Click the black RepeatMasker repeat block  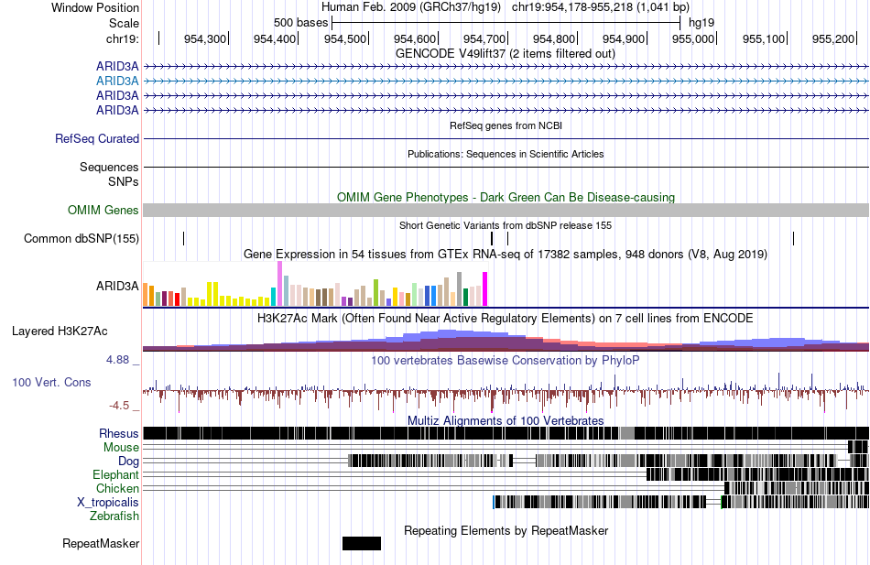[362, 543]
